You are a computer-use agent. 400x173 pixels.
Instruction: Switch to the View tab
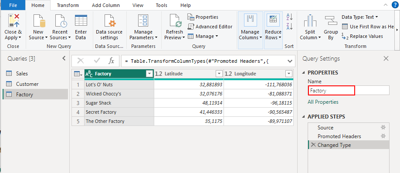(x=138, y=5)
